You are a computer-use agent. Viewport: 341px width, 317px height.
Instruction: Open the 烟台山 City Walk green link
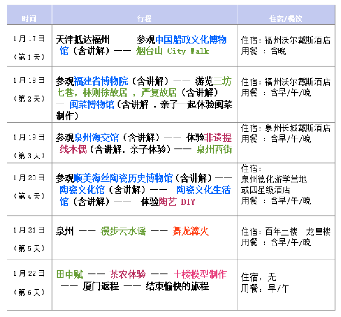point(172,51)
